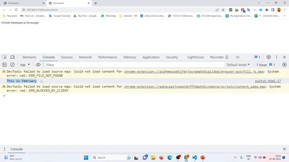Switch to the Elements tab
Viewport: 289px width, 162px height.
click(x=29, y=57)
